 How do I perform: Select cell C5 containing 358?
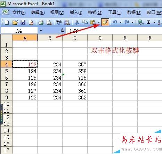click(75, 71)
